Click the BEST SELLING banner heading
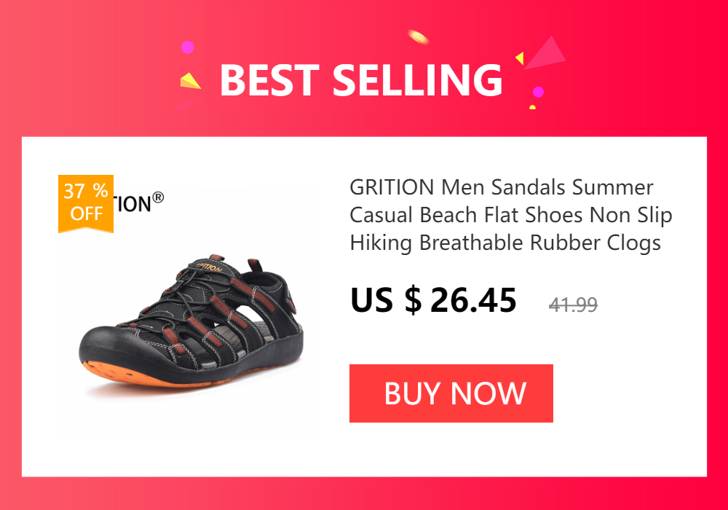Viewport: 728px width, 510px height. 361,80
